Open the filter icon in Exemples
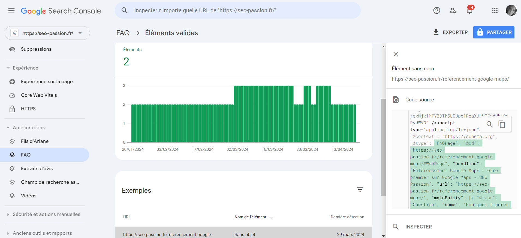This screenshot has width=521, height=238. point(360,189)
